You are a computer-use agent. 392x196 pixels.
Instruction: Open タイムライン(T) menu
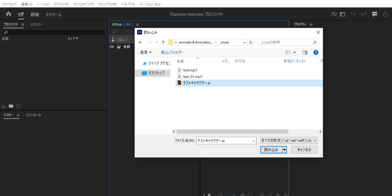pos(83,4)
